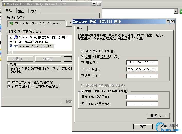Click the help button in VirtualBox Host-Only Network 属性 title bar

[94, 4]
